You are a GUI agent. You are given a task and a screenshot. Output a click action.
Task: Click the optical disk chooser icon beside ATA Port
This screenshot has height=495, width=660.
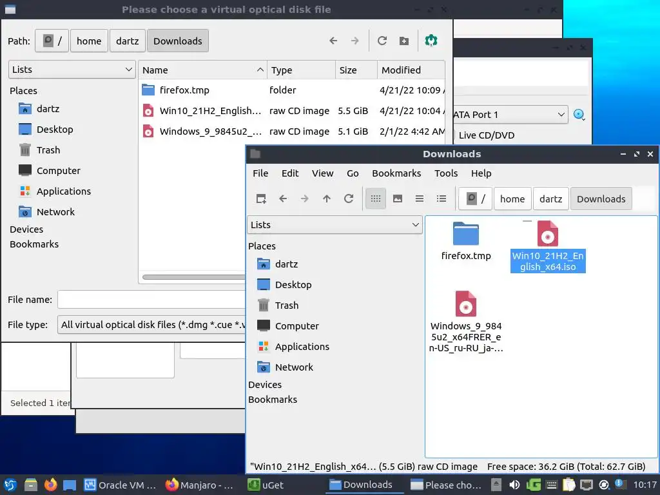point(579,115)
